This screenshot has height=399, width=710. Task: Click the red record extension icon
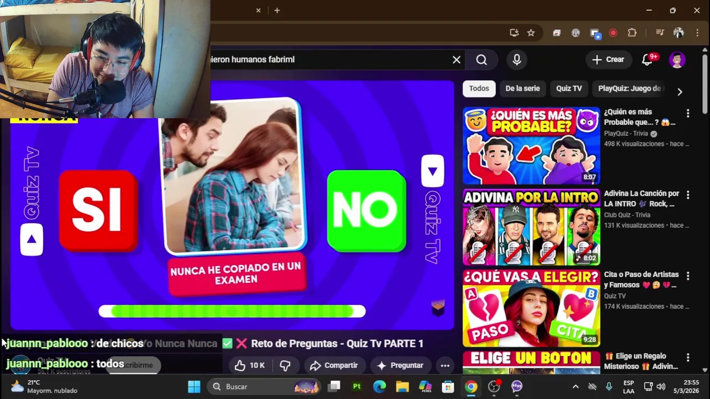click(613, 33)
